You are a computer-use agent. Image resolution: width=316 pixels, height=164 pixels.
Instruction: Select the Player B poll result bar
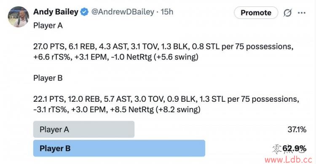click(x=119, y=148)
